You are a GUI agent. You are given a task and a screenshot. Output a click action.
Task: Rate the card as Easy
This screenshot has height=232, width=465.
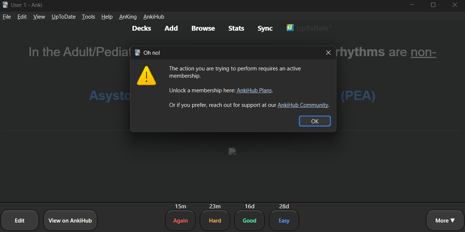point(284,220)
